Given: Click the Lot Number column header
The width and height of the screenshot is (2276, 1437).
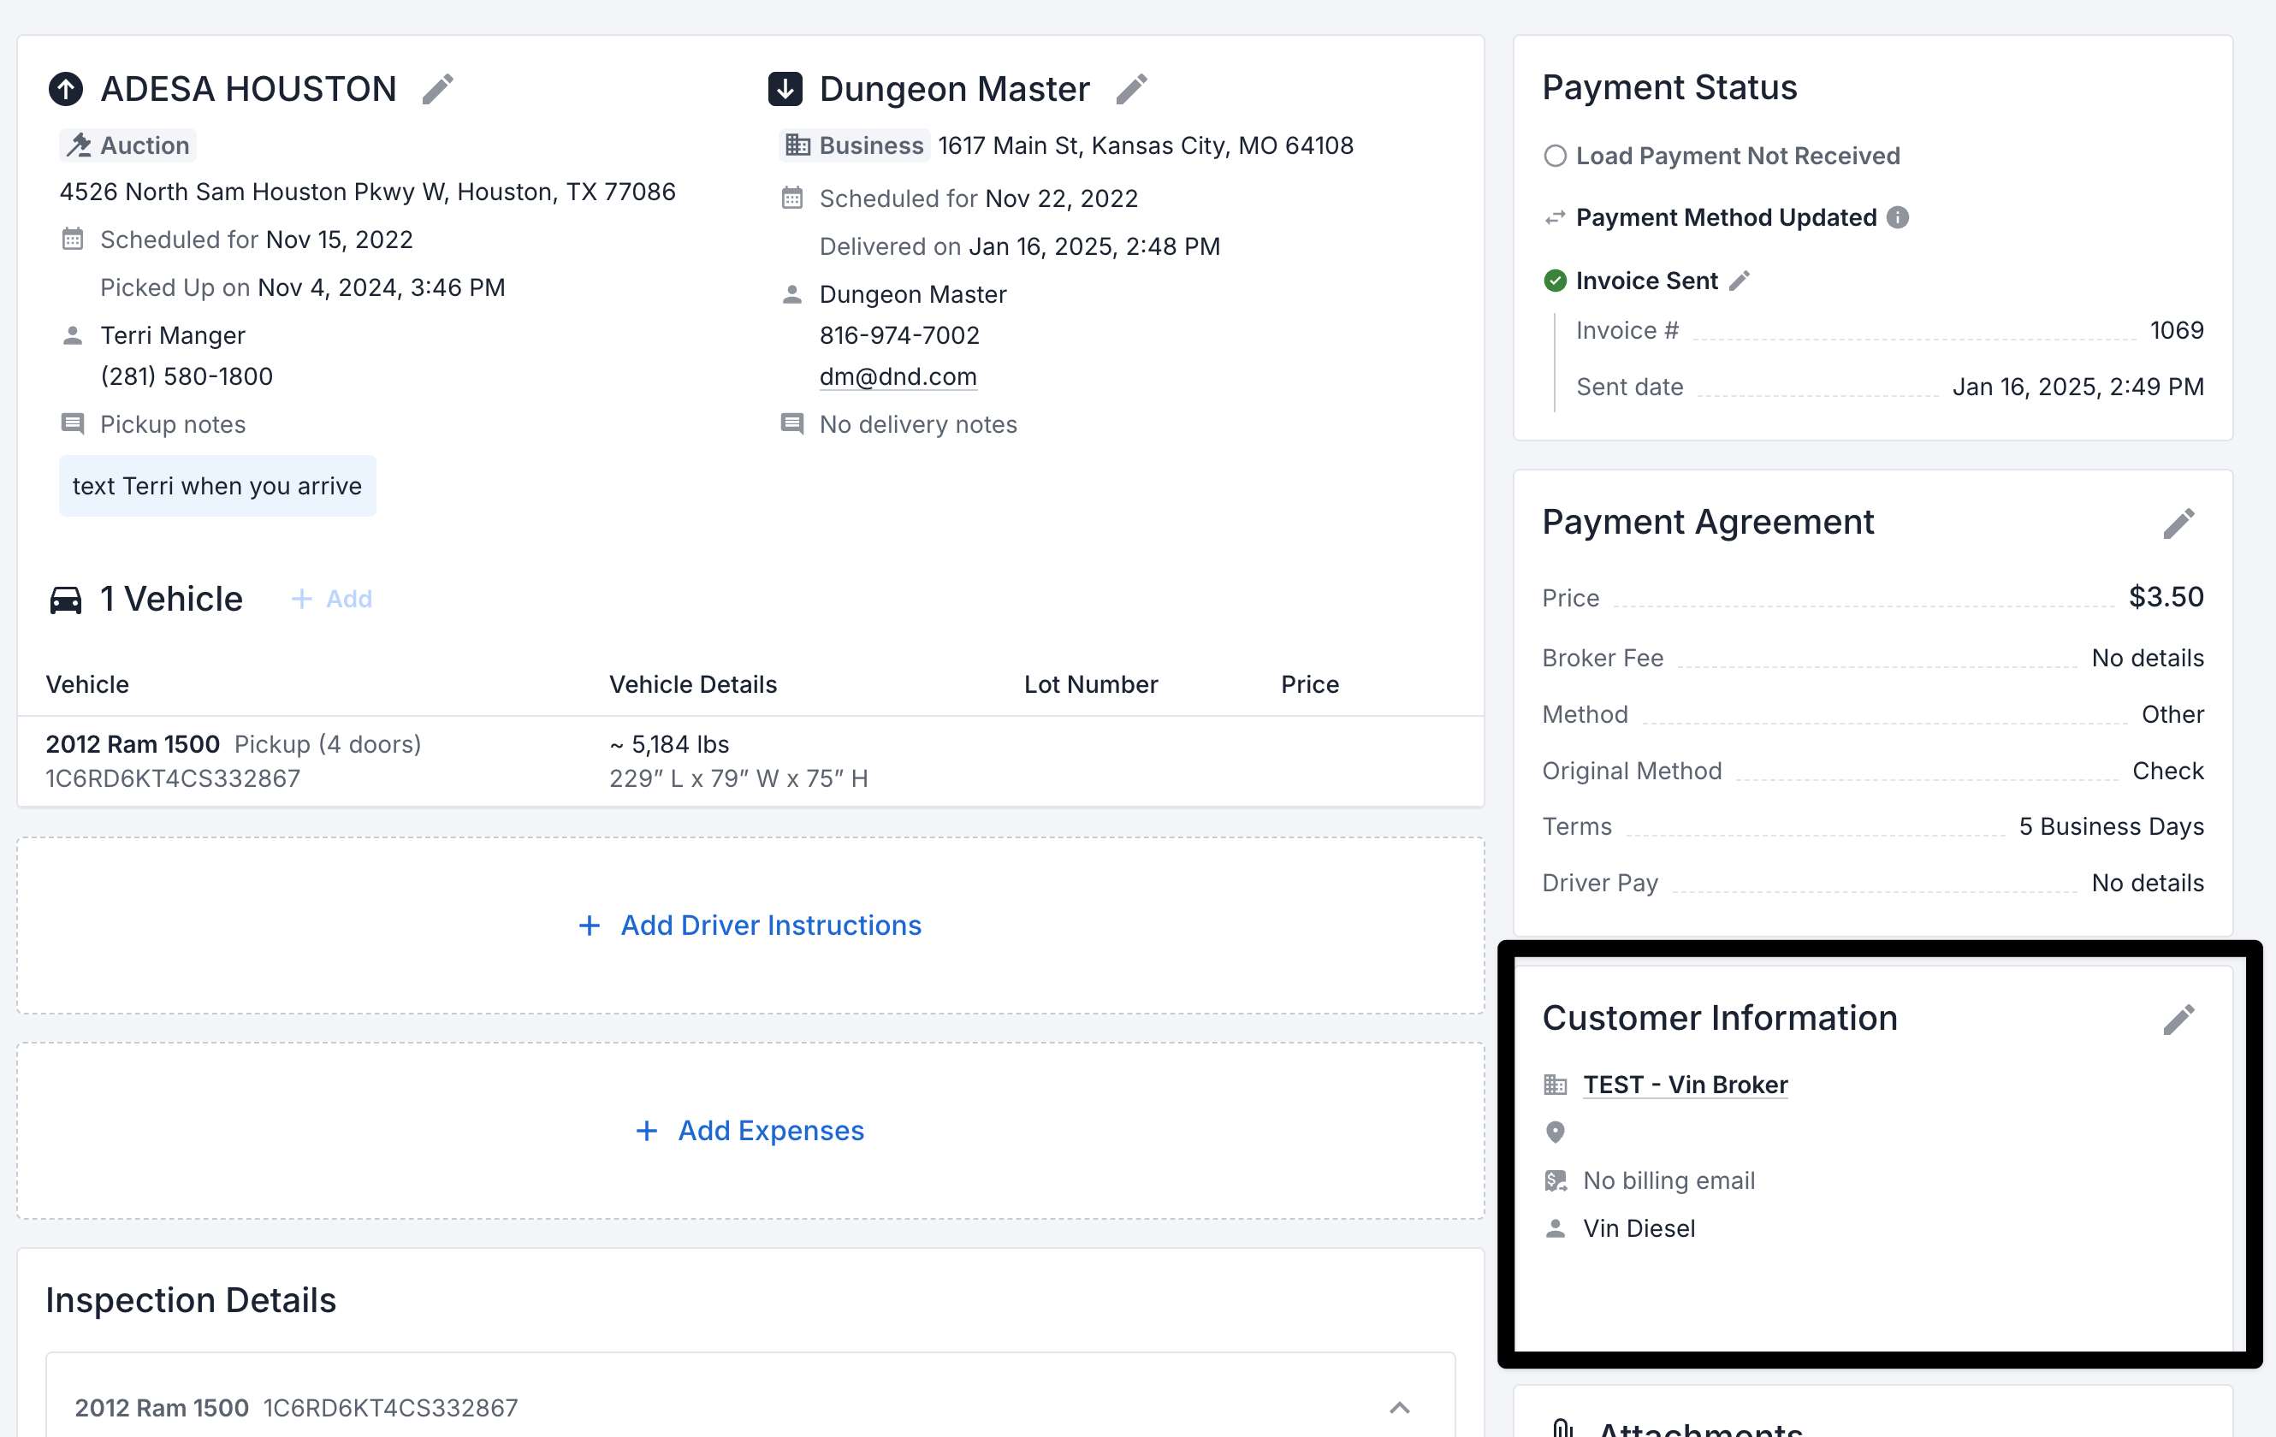Looking at the screenshot, I should pos(1091,684).
